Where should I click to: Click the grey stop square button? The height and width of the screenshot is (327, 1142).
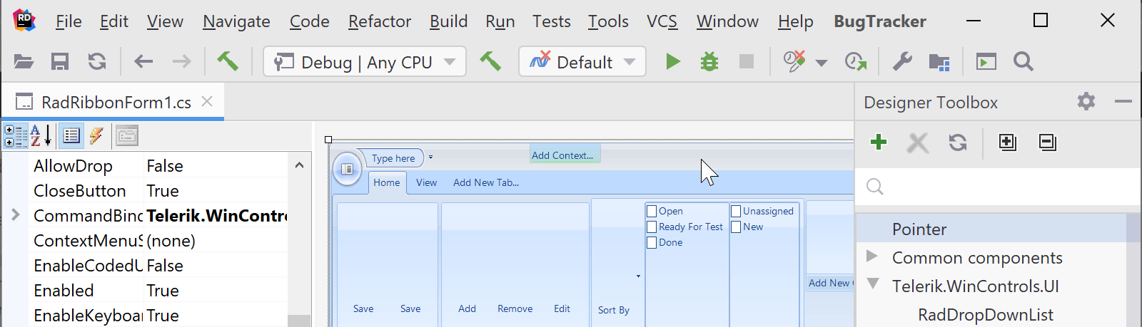[747, 62]
